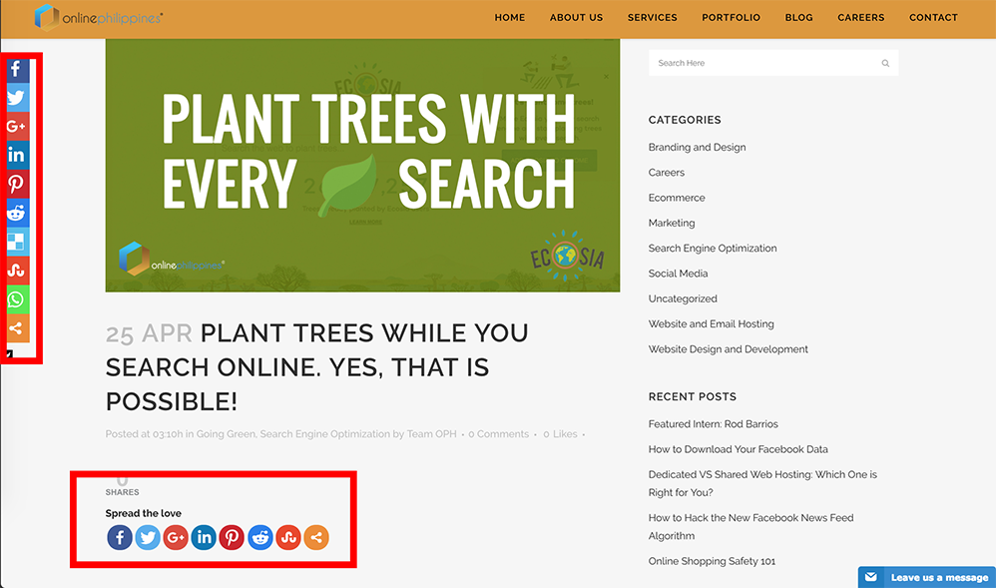996x588 pixels.
Task: Click the envelope icon on the message widget
Action: point(871,577)
